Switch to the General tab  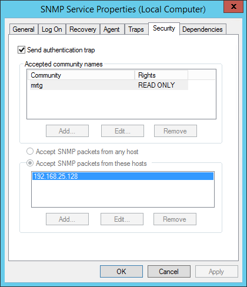coord(24,29)
